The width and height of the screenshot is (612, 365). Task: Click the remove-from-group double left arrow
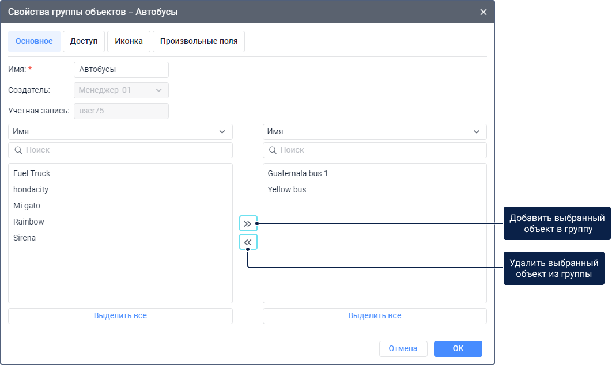click(248, 242)
